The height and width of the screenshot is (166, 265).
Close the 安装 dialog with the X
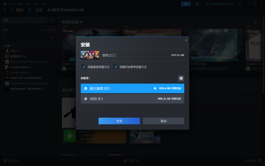click(x=186, y=40)
